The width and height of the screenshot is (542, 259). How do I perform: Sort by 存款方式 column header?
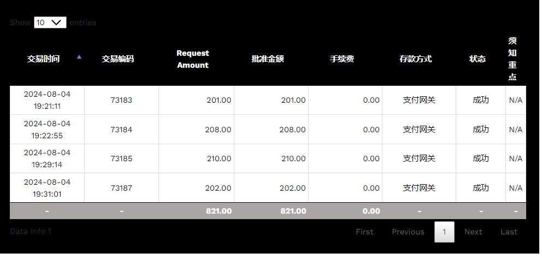pos(415,59)
